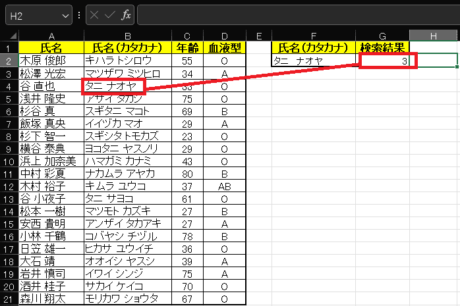
Task: Click the Select All corner triangle
Action: [9, 35]
